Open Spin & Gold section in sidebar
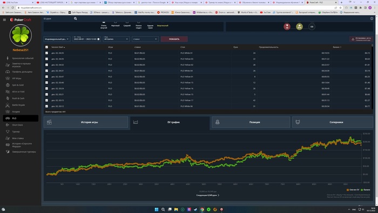This screenshot has height=213, width=378. point(18,85)
